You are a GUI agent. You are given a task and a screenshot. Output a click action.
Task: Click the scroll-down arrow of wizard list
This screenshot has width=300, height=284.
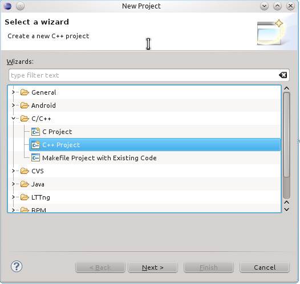pos(287,209)
